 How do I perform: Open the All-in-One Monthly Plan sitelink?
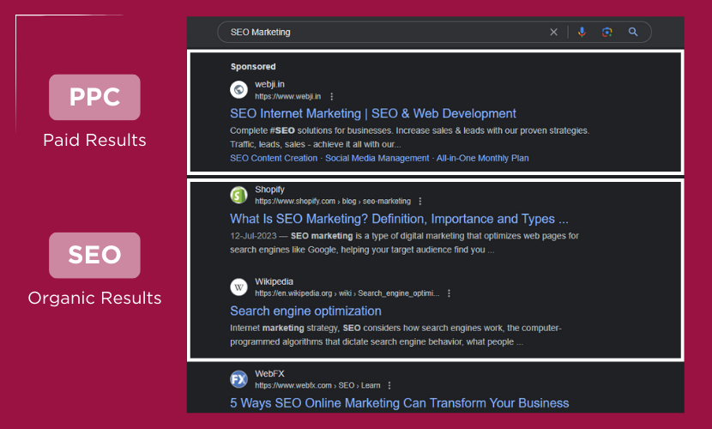pyautogui.click(x=483, y=158)
